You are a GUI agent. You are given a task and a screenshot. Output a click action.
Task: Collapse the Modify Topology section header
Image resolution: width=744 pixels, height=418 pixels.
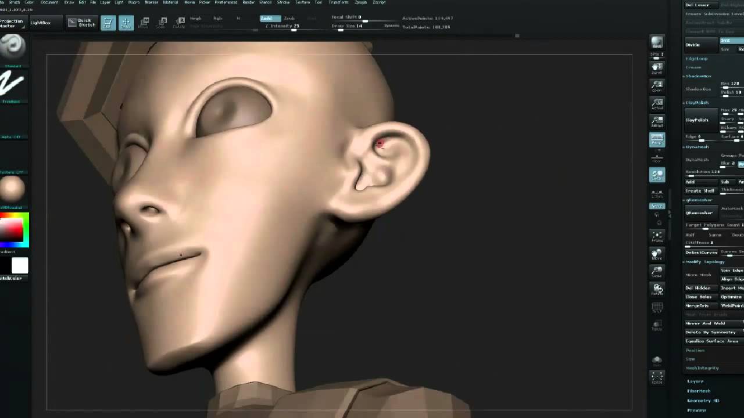coord(705,262)
